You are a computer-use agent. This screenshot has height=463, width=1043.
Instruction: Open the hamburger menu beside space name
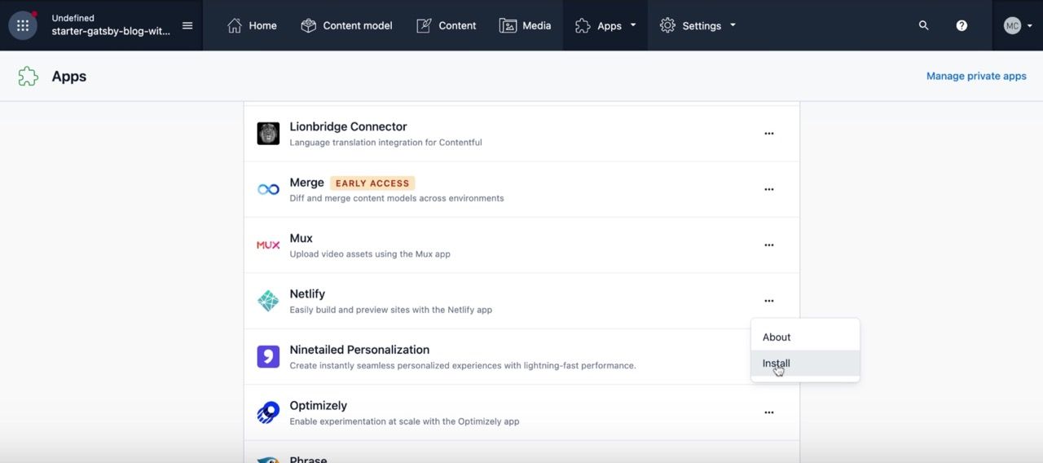[187, 25]
